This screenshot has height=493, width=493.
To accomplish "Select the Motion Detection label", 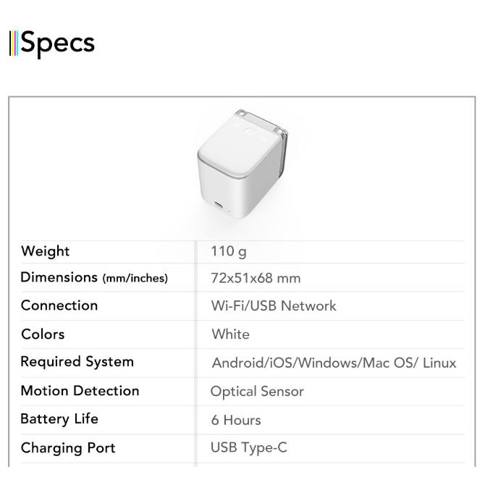I will click(80, 391).
